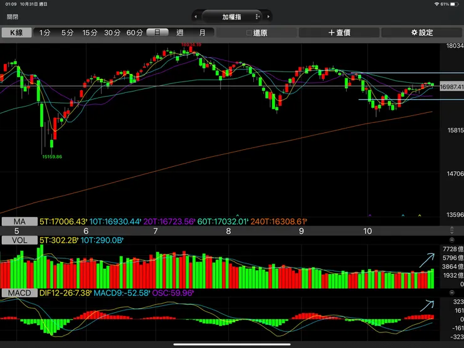Image resolution: width=464 pixels, height=348 pixels.
Task: Switch to the 15分 timeframe
Action: pos(90,33)
